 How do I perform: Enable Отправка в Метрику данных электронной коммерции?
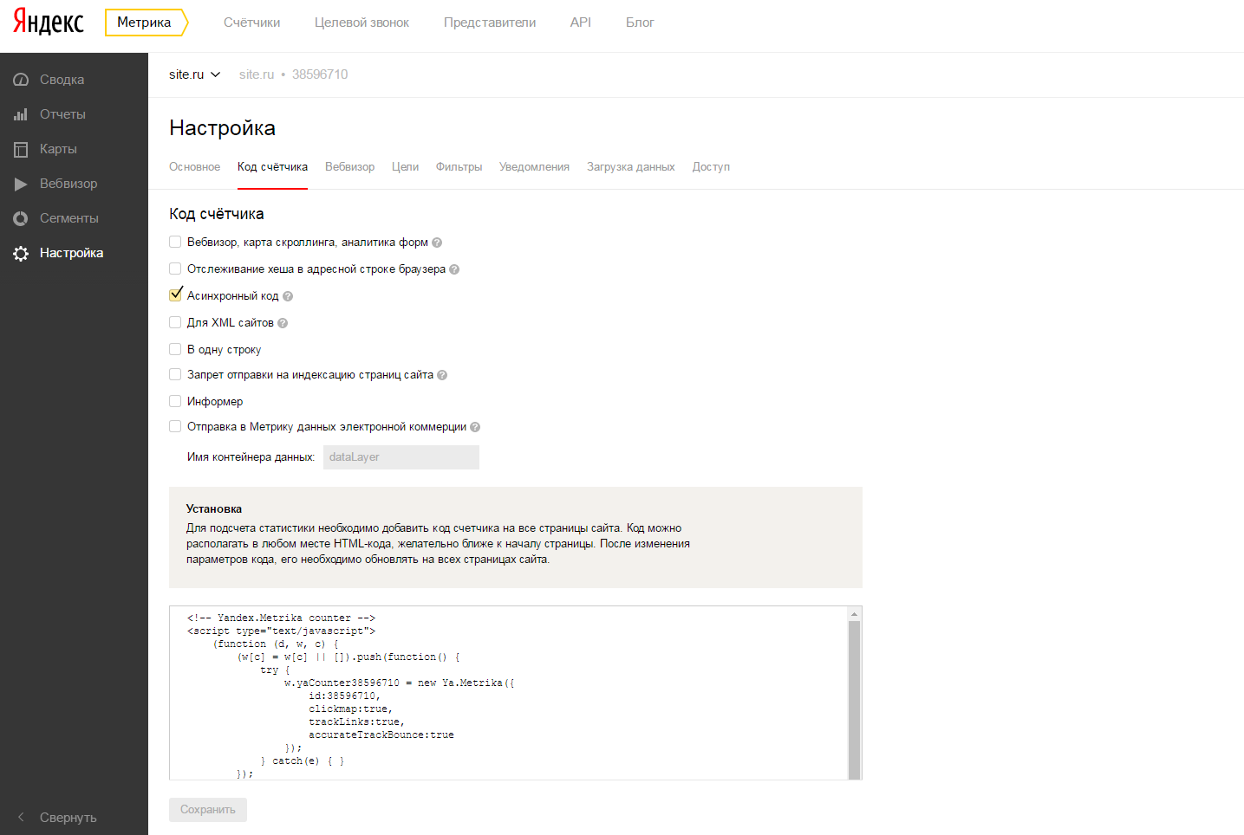175,426
